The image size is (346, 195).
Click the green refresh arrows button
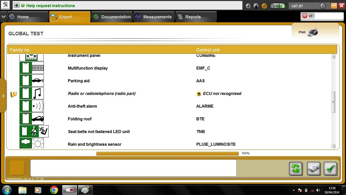[x=296, y=169]
